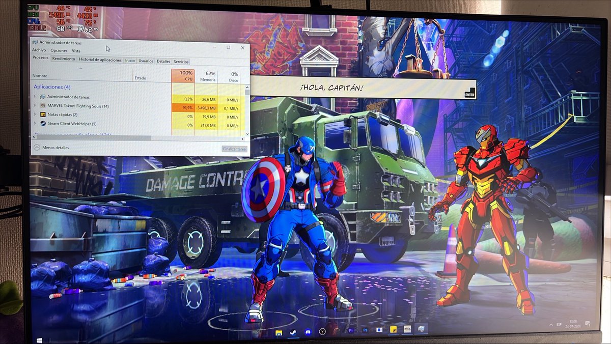Click the Notas rápidas process icon
Viewport: 611px width, 344px height.
(42, 114)
